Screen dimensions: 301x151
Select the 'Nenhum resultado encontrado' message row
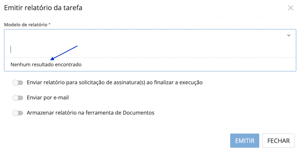[46, 64]
